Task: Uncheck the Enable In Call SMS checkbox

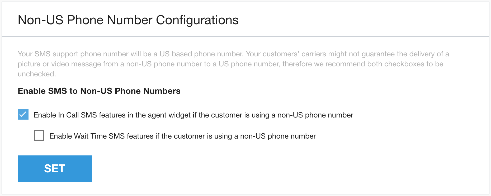Action: coord(23,115)
